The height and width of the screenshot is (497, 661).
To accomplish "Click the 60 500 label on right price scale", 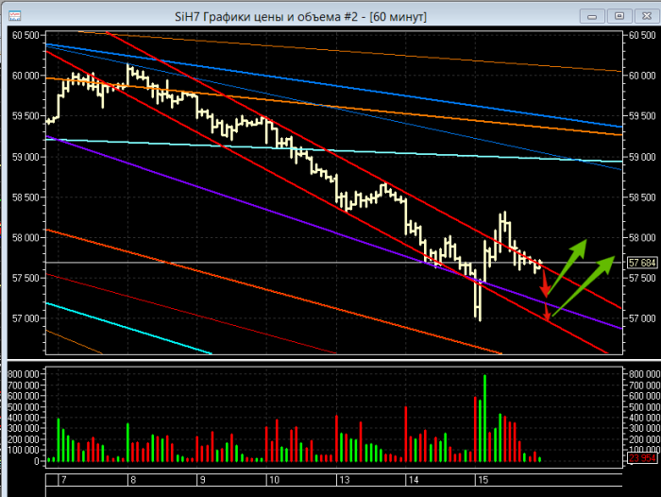I will click(642, 36).
